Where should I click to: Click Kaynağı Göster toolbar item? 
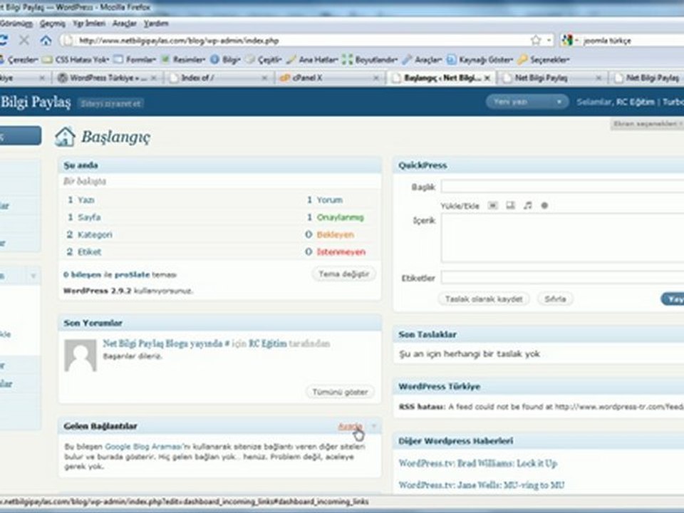click(480, 59)
